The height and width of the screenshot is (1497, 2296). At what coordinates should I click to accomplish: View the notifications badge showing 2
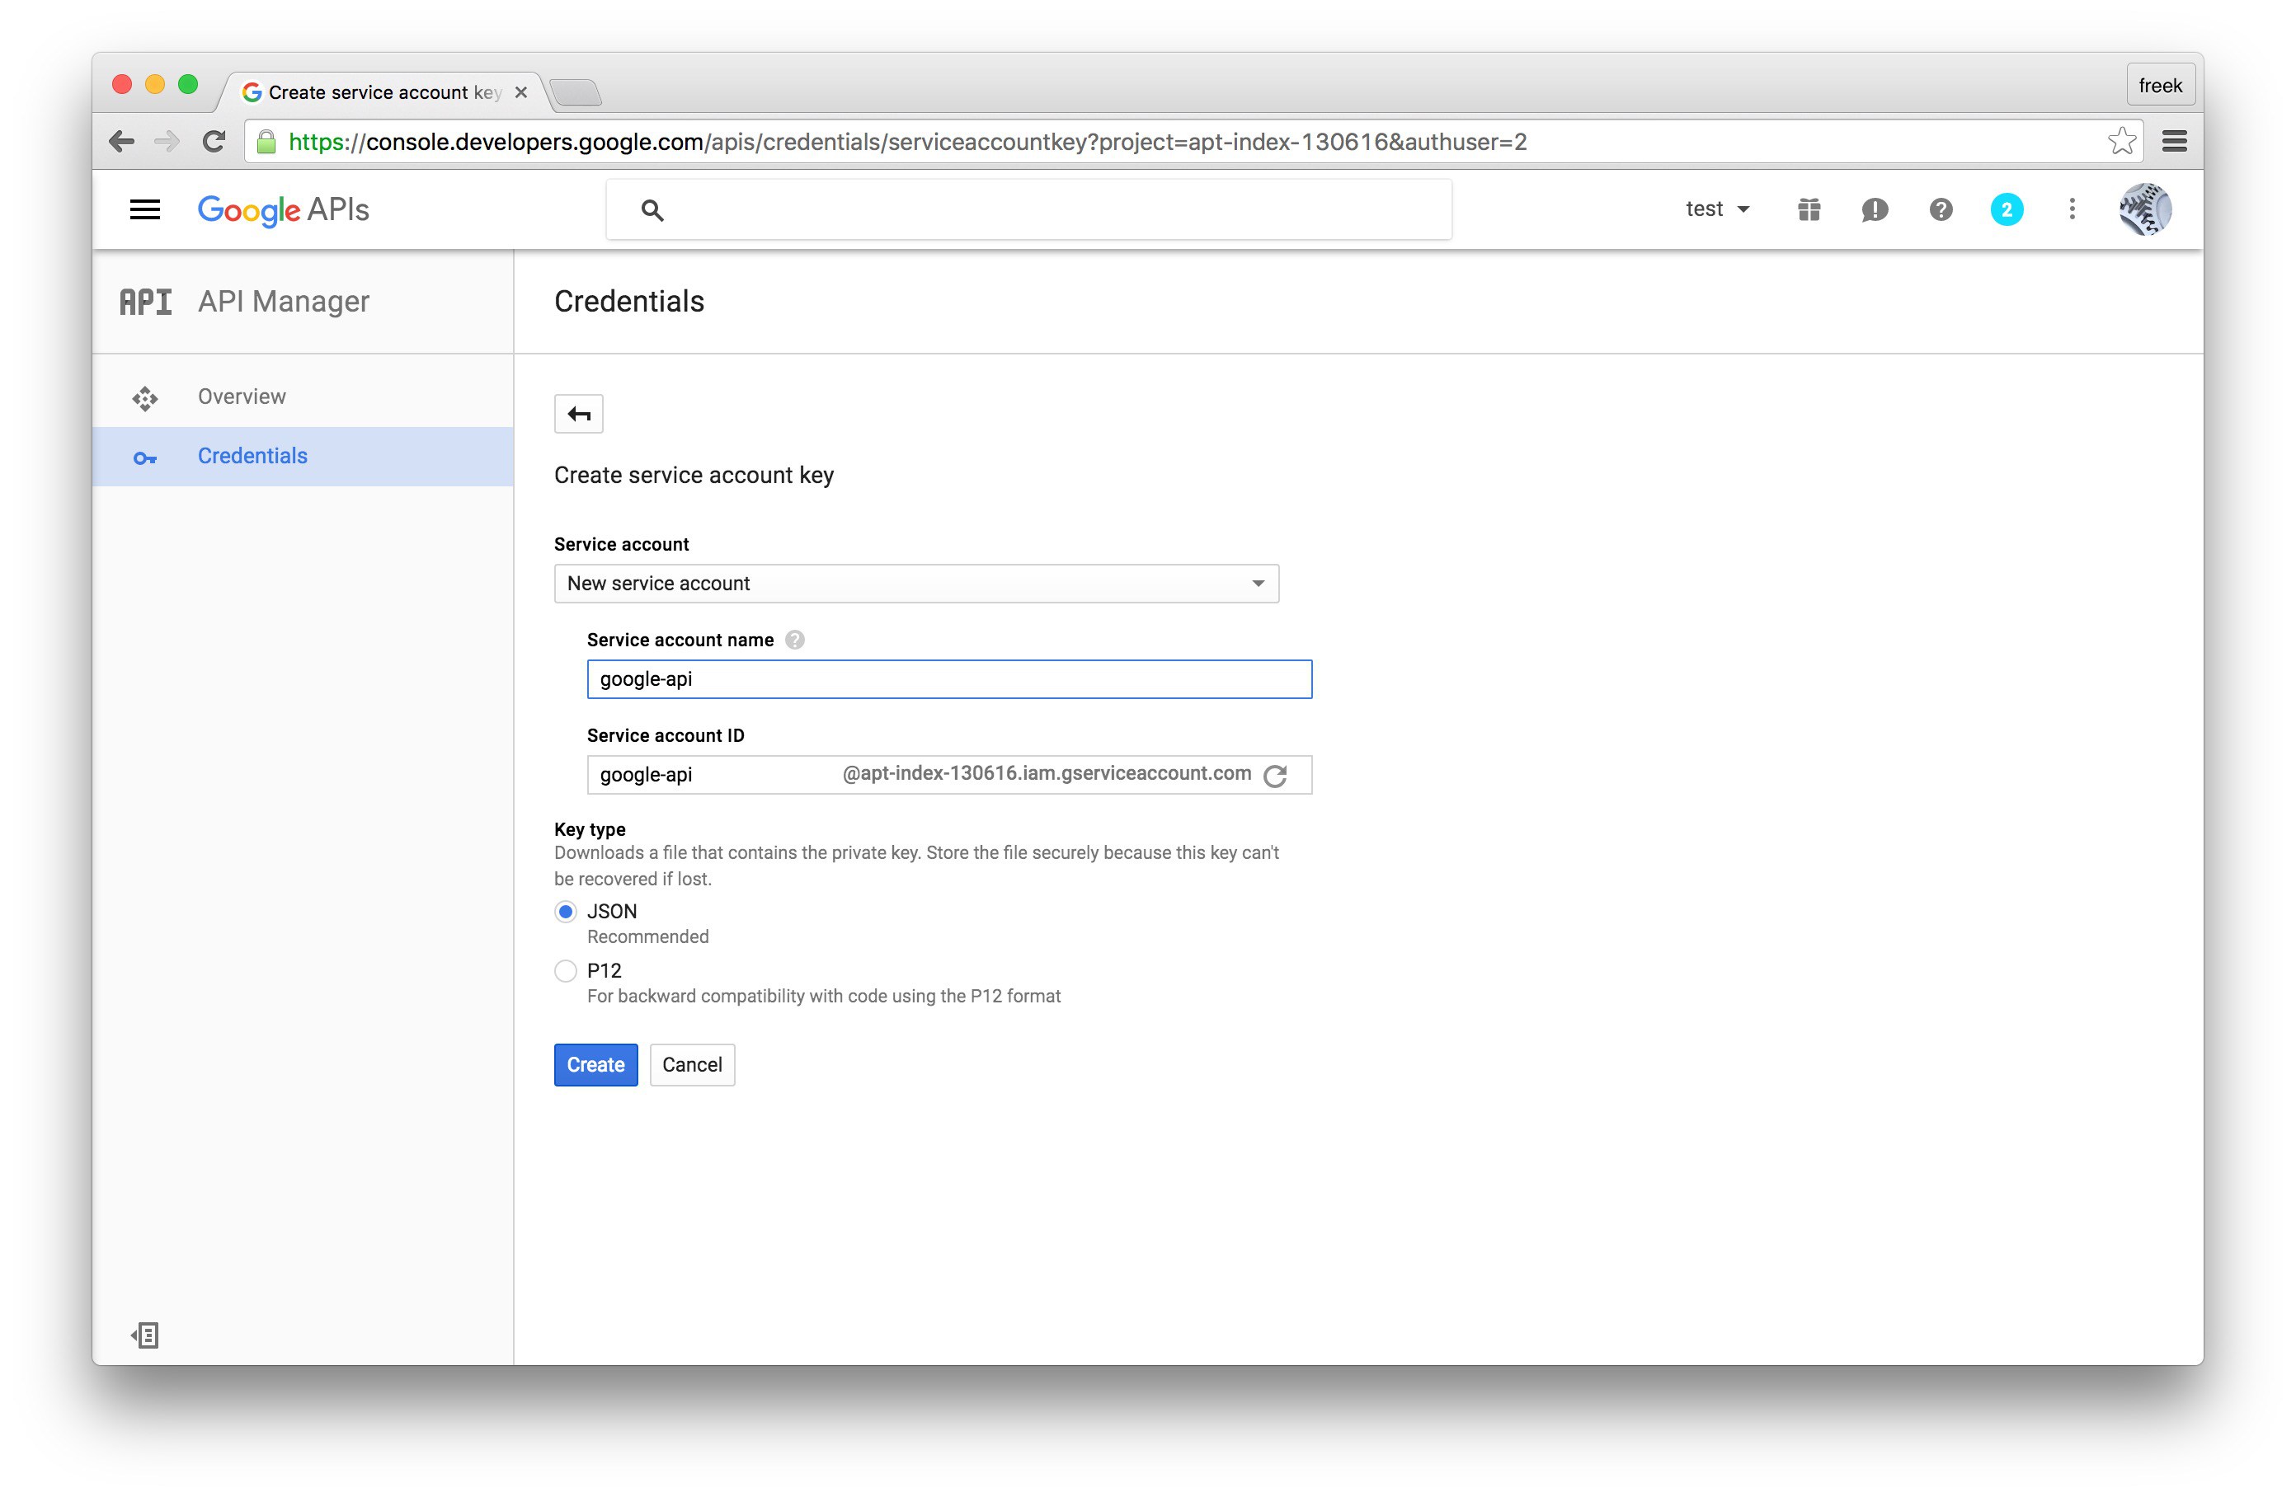(x=2006, y=209)
